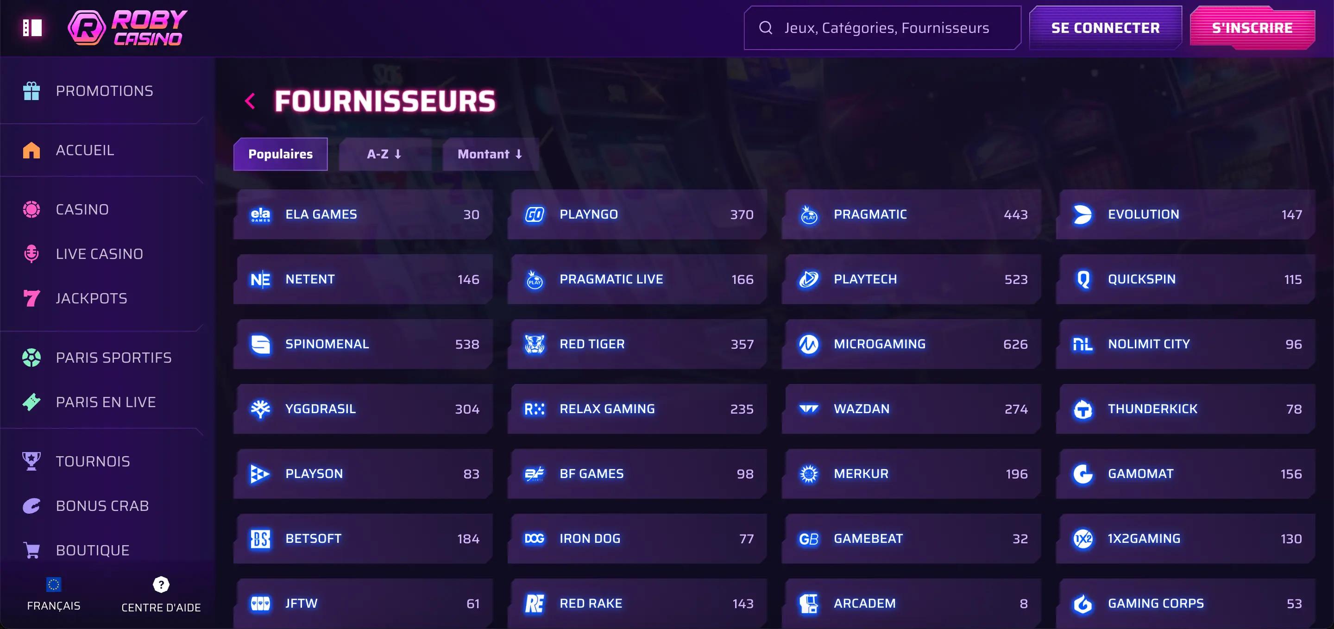Select the Populaires tab

tap(280, 154)
